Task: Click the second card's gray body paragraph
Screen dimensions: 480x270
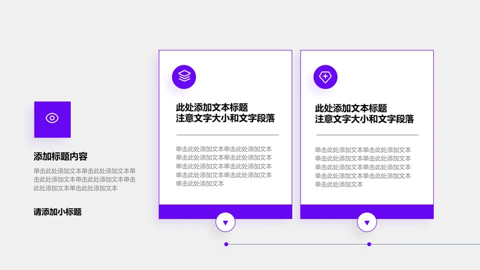Action: coord(363,167)
